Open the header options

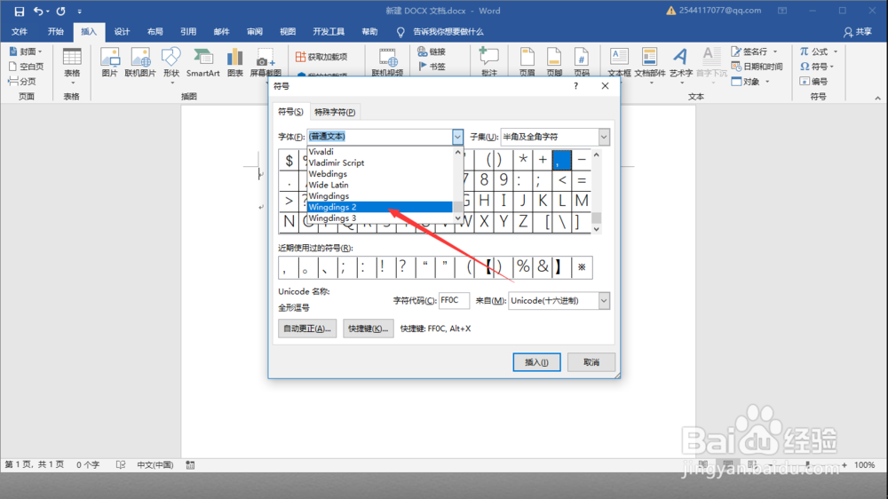tap(527, 62)
